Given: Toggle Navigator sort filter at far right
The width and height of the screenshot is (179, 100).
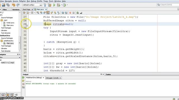Looking at the screenshot, I should [x=16, y=95].
